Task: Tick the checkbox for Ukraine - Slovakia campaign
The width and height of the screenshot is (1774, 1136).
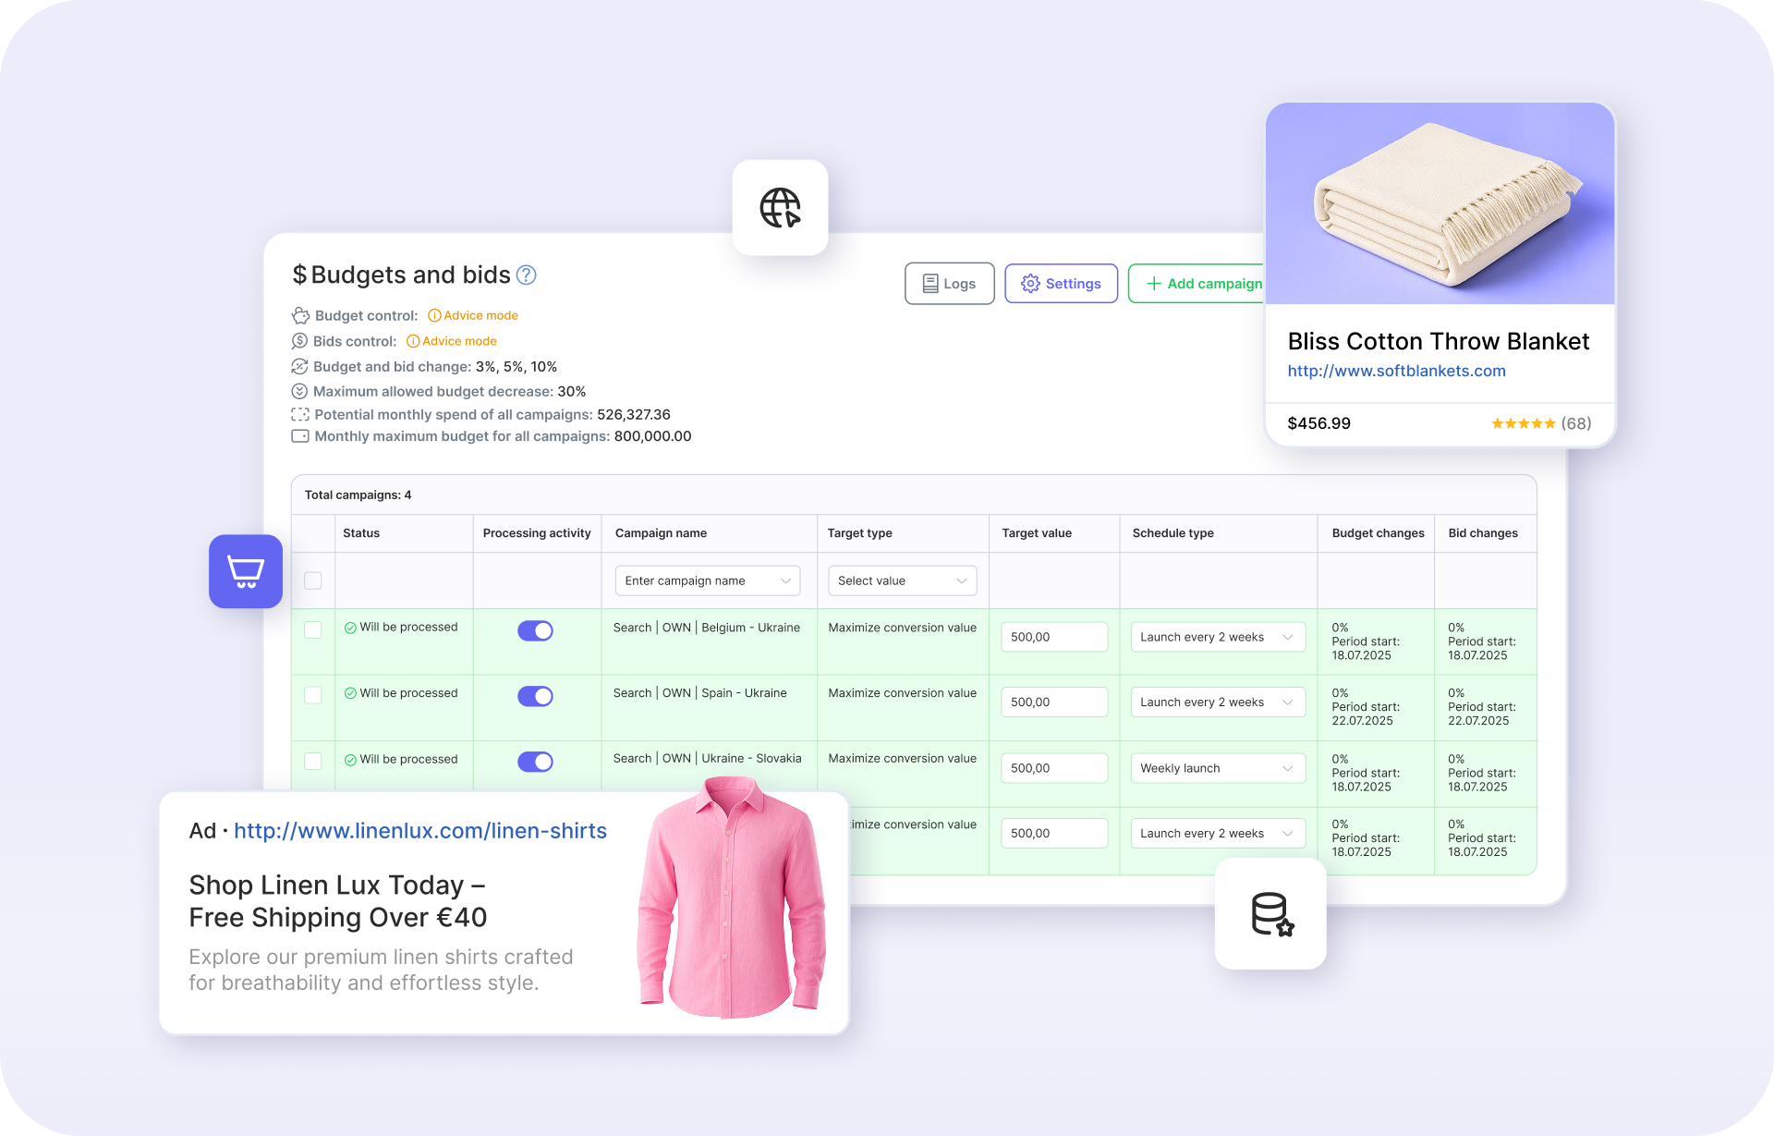Action: click(313, 761)
